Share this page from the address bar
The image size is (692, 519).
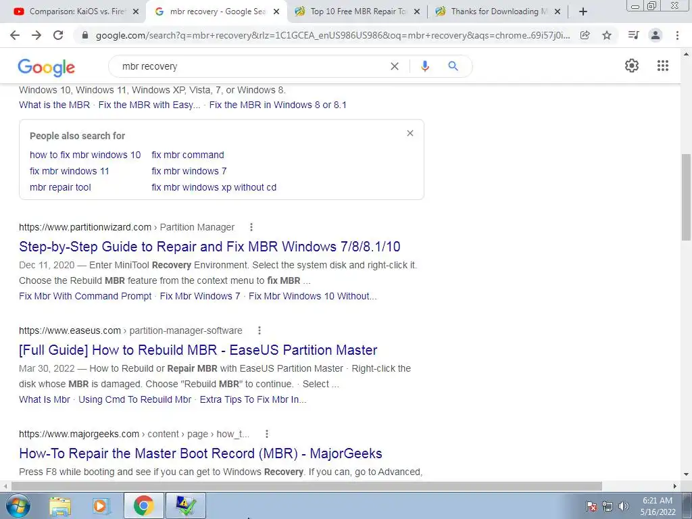[585, 35]
